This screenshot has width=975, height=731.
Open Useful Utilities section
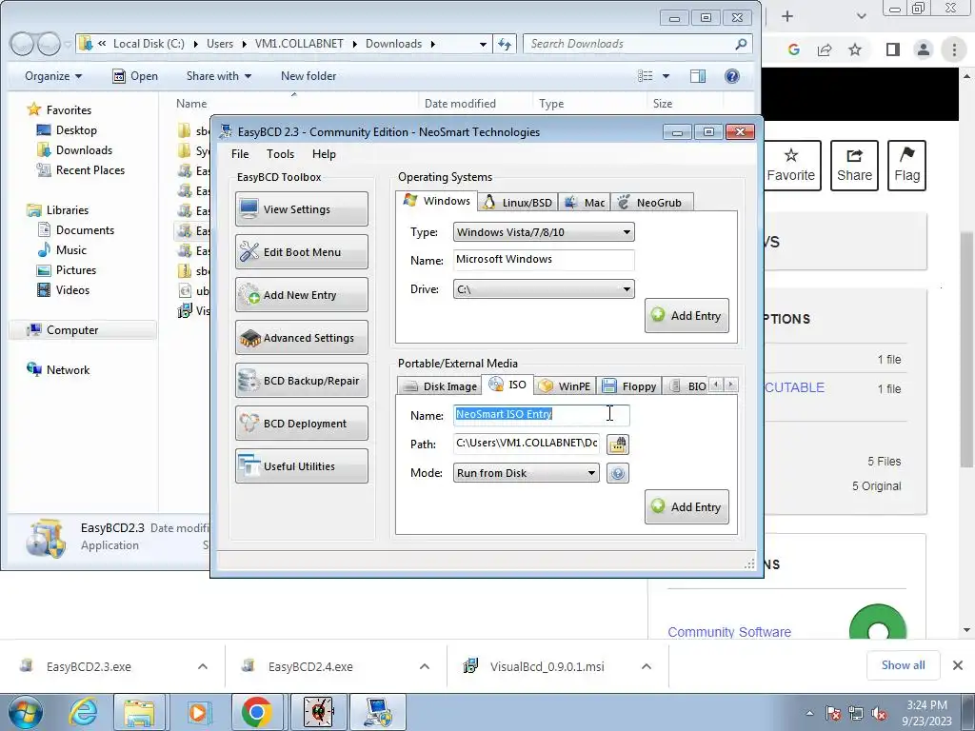(302, 466)
